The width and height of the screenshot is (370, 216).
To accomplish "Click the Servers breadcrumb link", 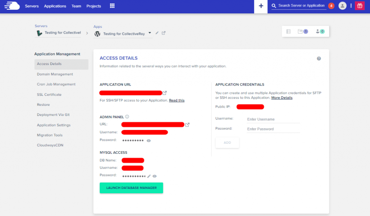I will 41,26.
